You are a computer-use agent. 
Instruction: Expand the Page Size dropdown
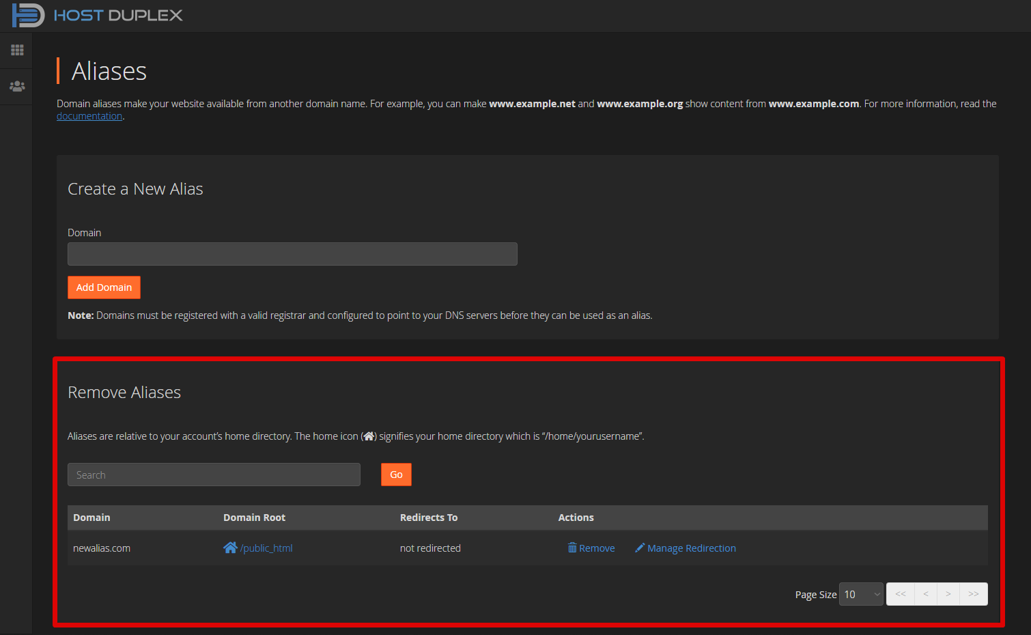click(x=862, y=594)
